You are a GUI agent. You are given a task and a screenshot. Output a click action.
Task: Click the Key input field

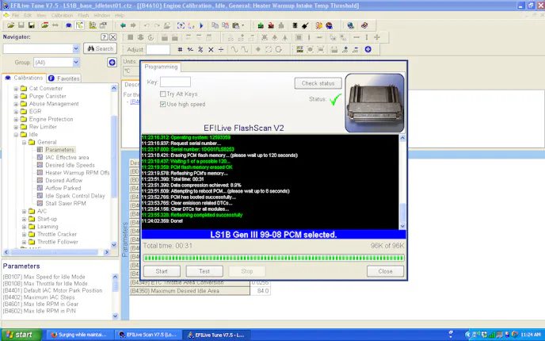[175, 82]
